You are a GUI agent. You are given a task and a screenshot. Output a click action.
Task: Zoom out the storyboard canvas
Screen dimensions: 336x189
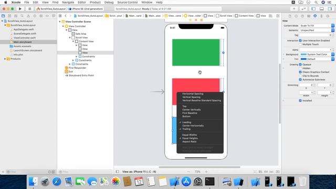point(188,172)
